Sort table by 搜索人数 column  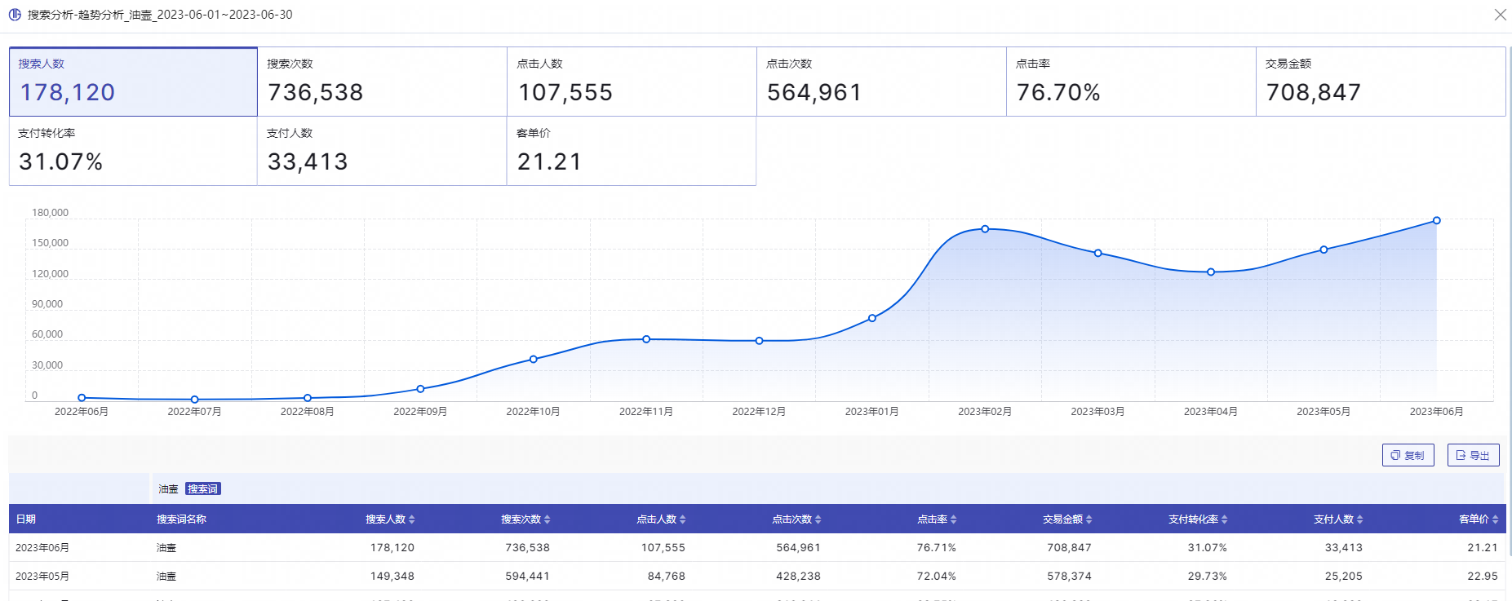(x=412, y=519)
